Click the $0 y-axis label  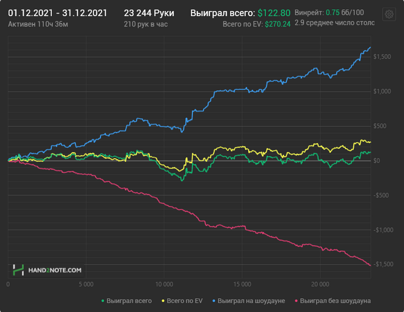[x=377, y=161]
